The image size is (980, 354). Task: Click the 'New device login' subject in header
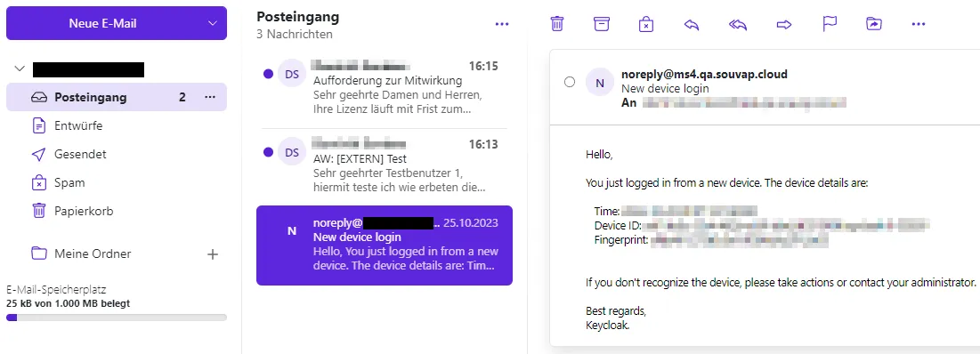tap(665, 89)
